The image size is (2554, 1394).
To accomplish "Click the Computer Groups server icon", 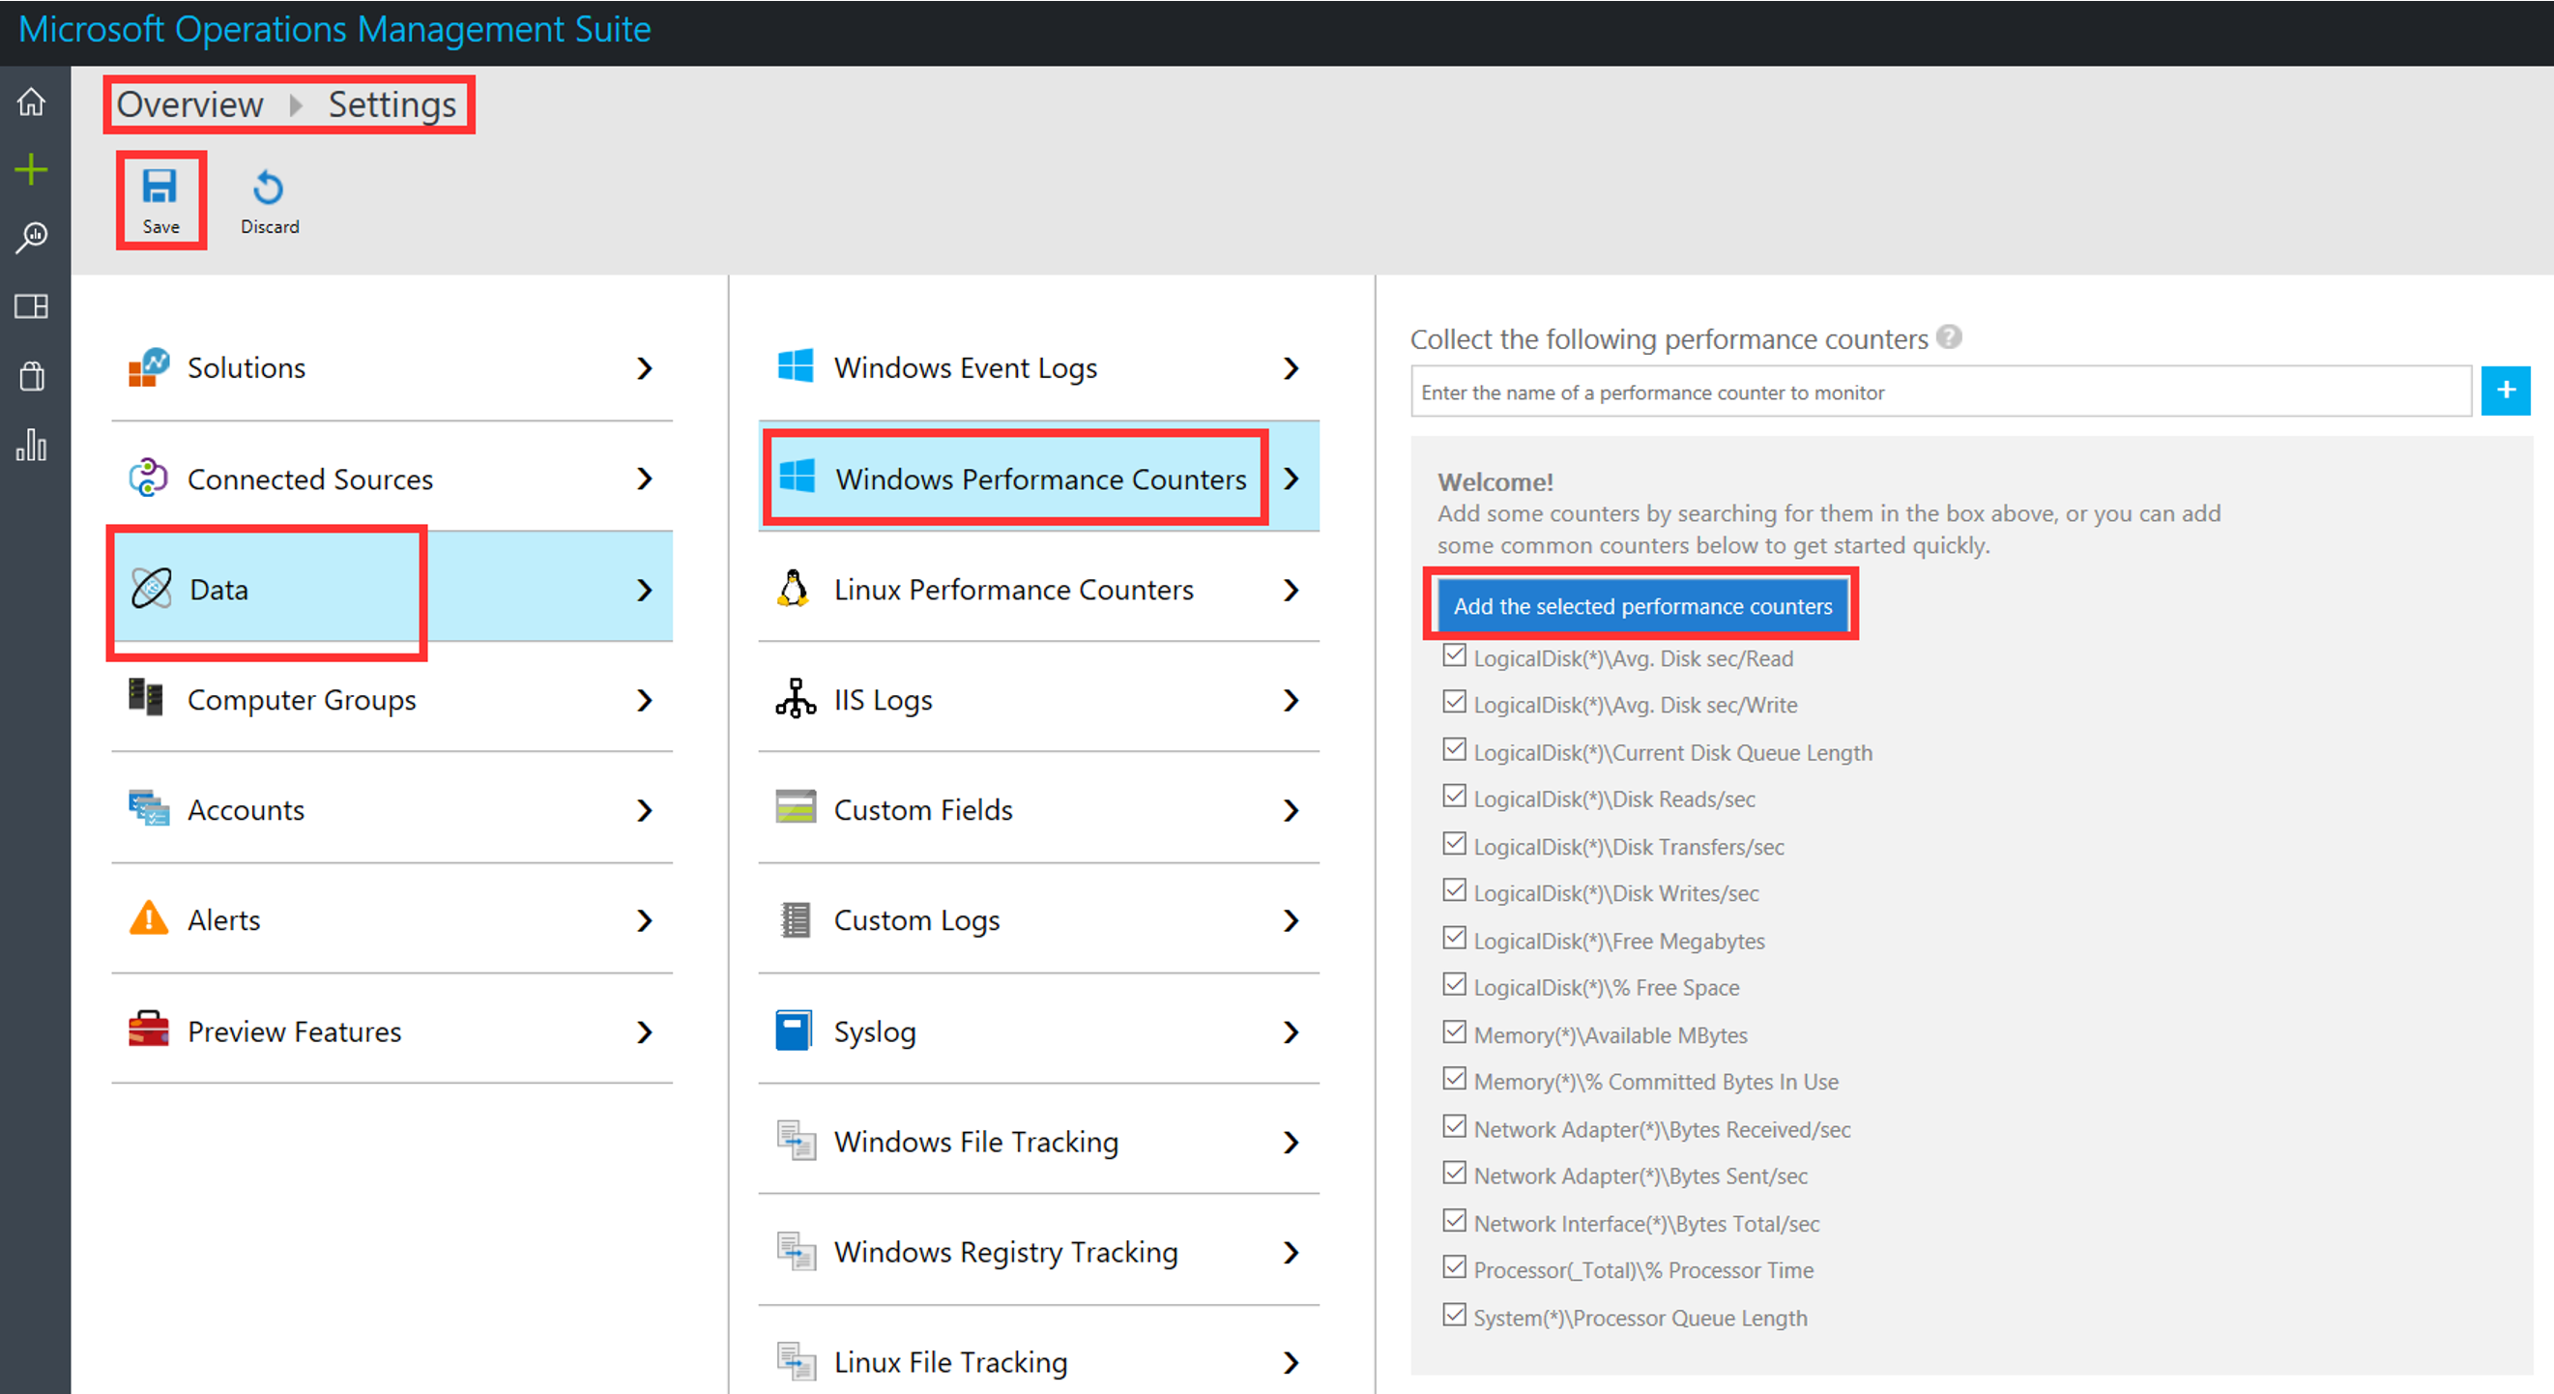I will click(x=147, y=698).
